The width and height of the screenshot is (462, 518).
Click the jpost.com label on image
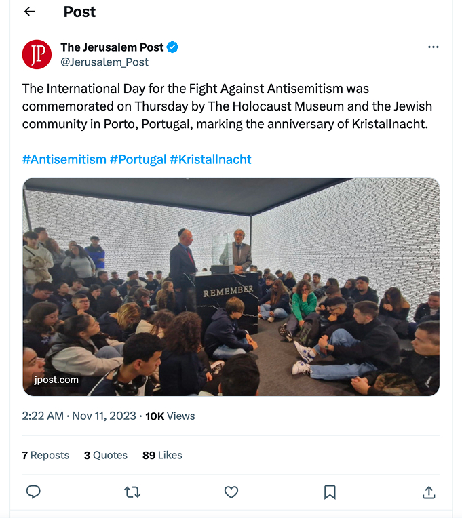(x=56, y=380)
